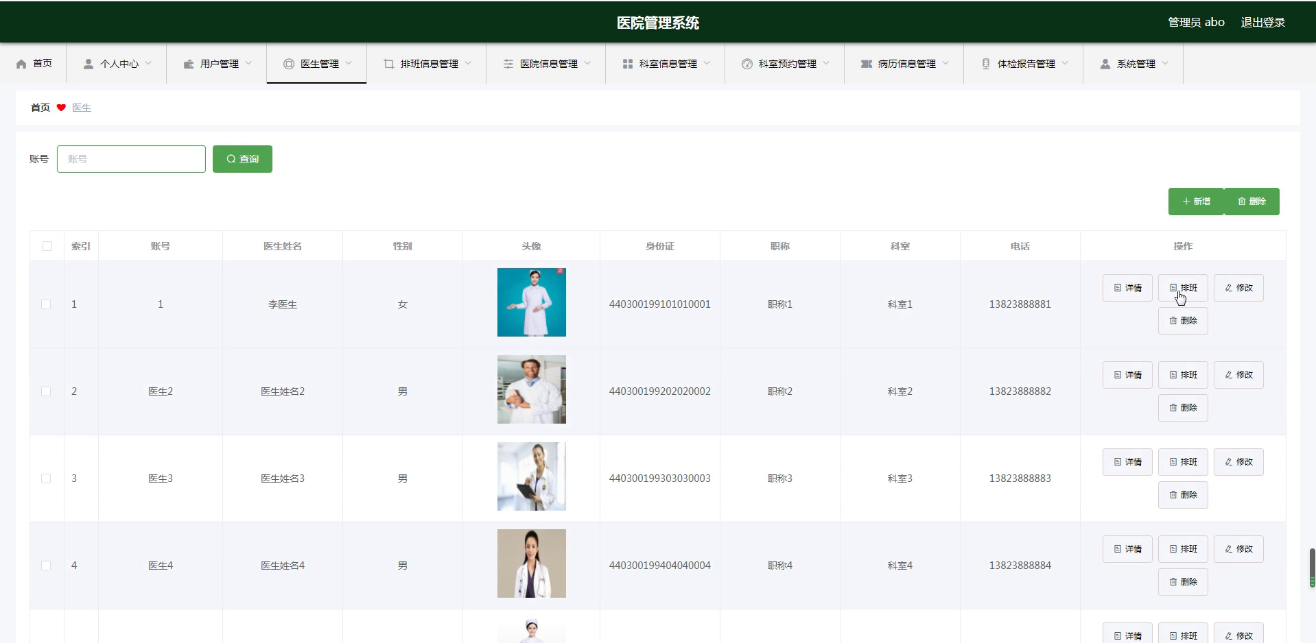Click the 科室3 cell
This screenshot has height=643, width=1316.
900,478
